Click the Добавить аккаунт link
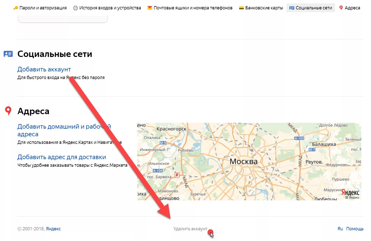Image resolution: width=371 pixels, height=241 pixels. point(44,69)
